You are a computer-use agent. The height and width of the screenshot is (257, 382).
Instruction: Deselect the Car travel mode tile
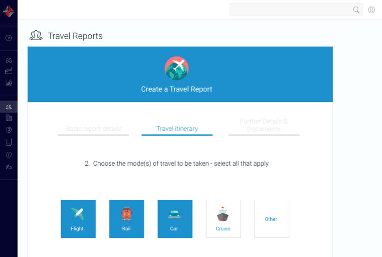tap(175, 219)
